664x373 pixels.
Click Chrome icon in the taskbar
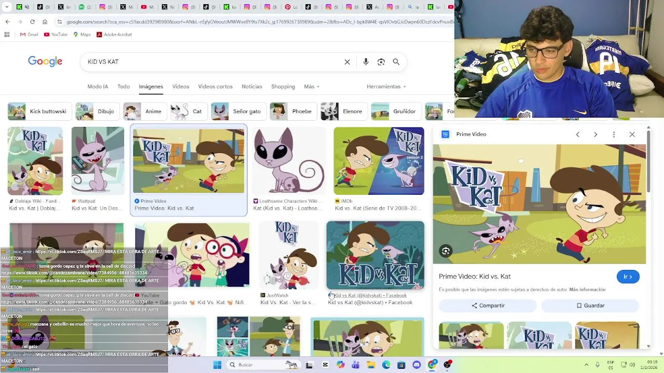(x=432, y=365)
